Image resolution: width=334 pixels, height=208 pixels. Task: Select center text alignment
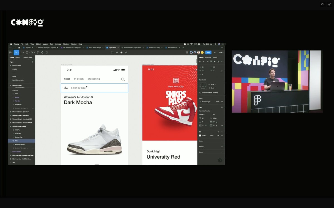coord(203,125)
